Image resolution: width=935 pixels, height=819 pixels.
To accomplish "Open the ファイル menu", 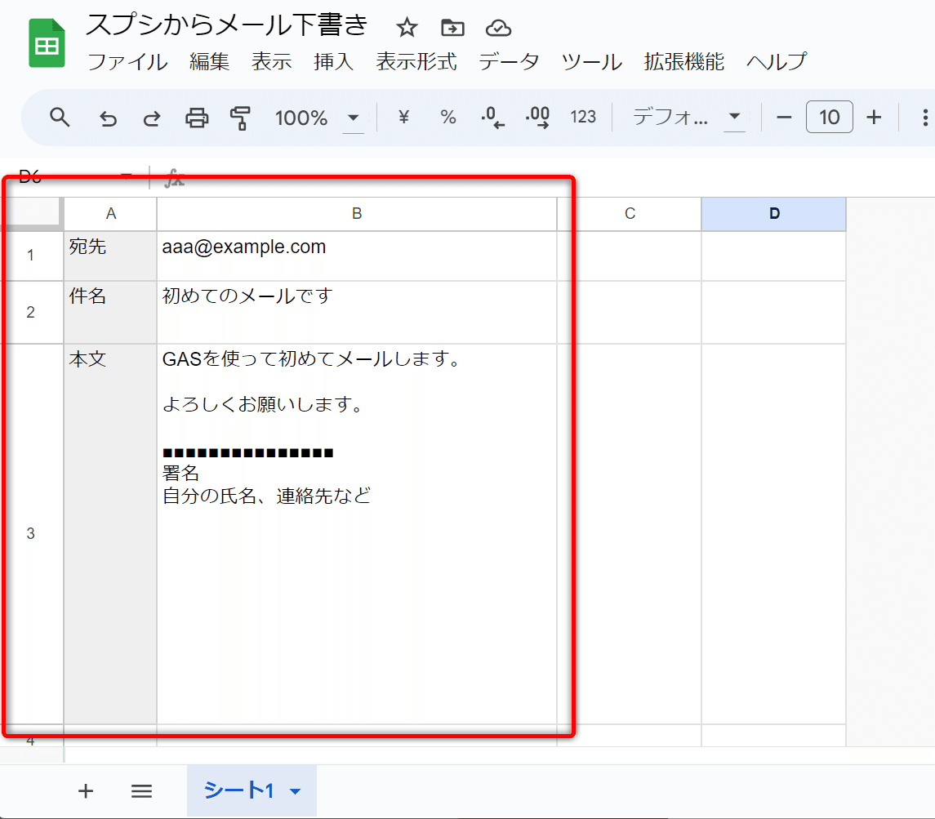I will pos(127,61).
